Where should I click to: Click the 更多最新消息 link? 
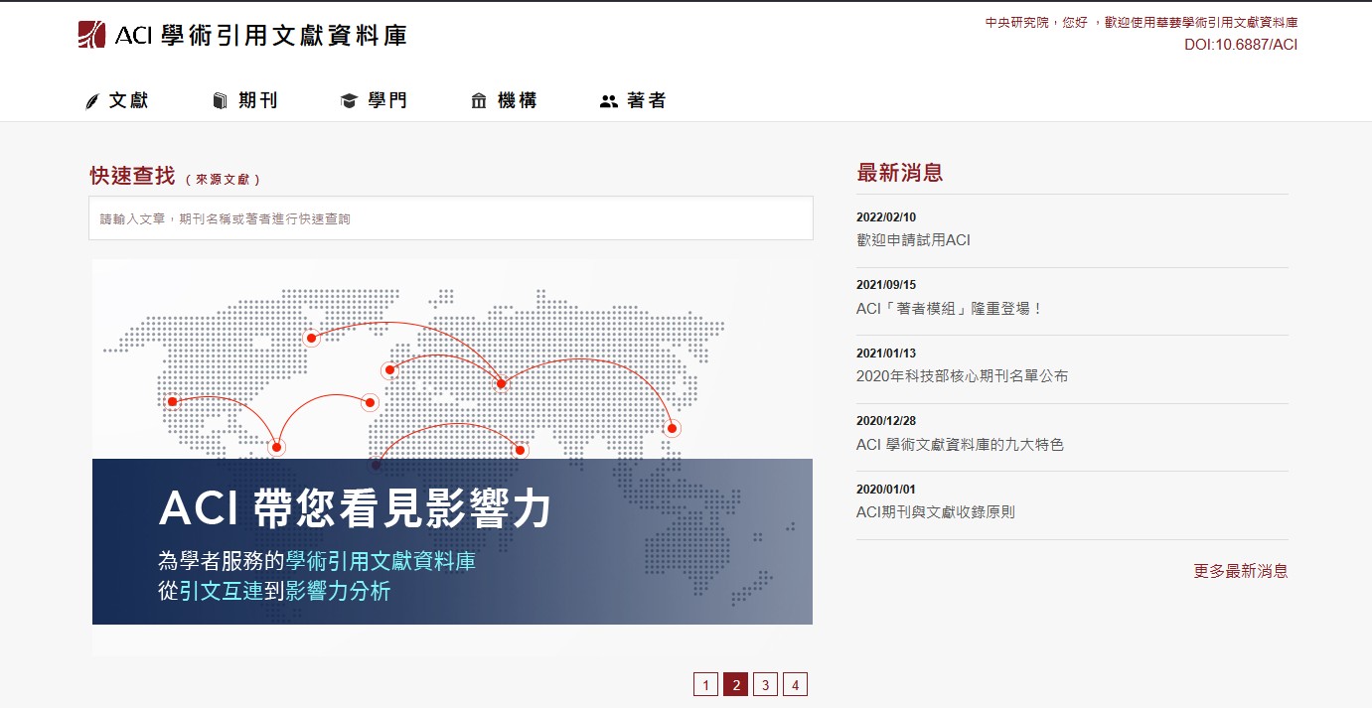(1241, 571)
